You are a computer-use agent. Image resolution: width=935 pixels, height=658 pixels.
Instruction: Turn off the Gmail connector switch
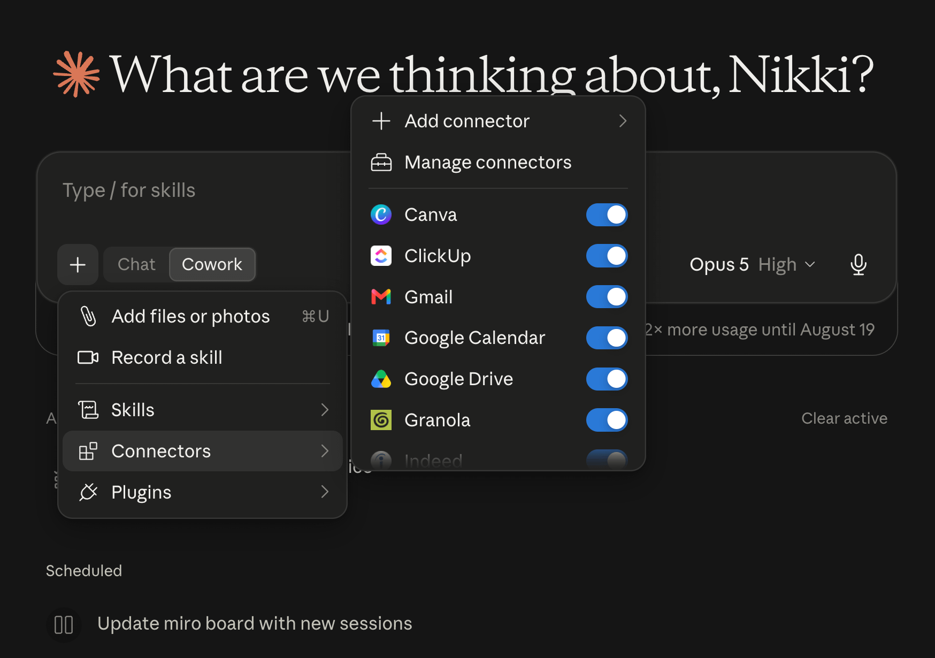(607, 297)
